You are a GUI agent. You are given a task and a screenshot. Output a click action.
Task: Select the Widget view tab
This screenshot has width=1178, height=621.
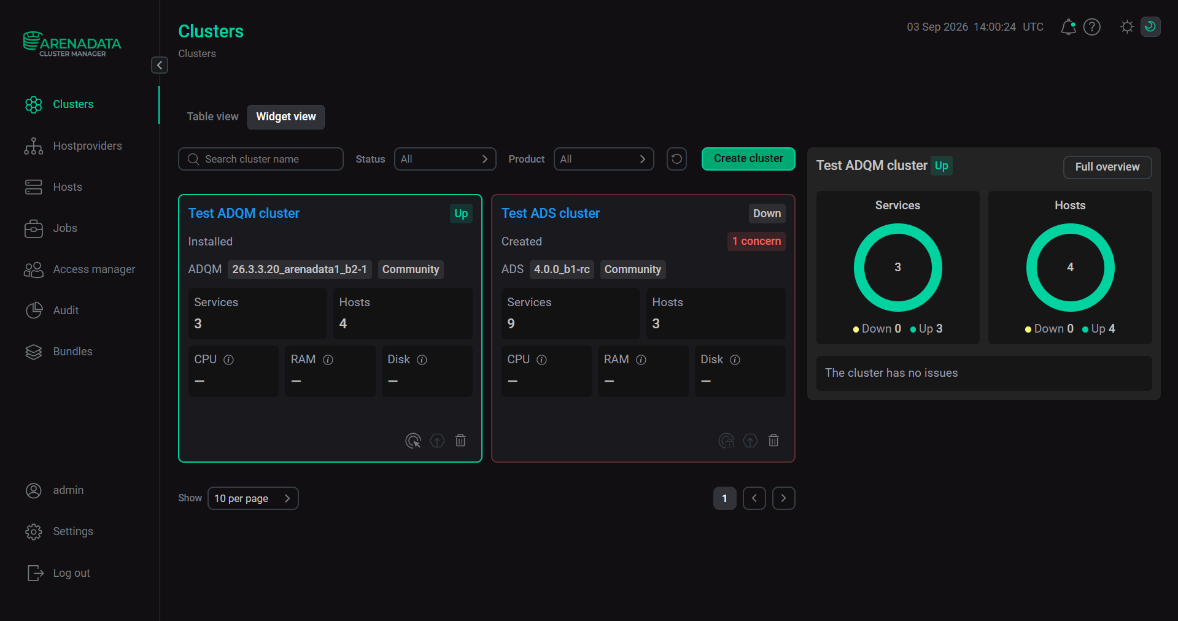[286, 117]
